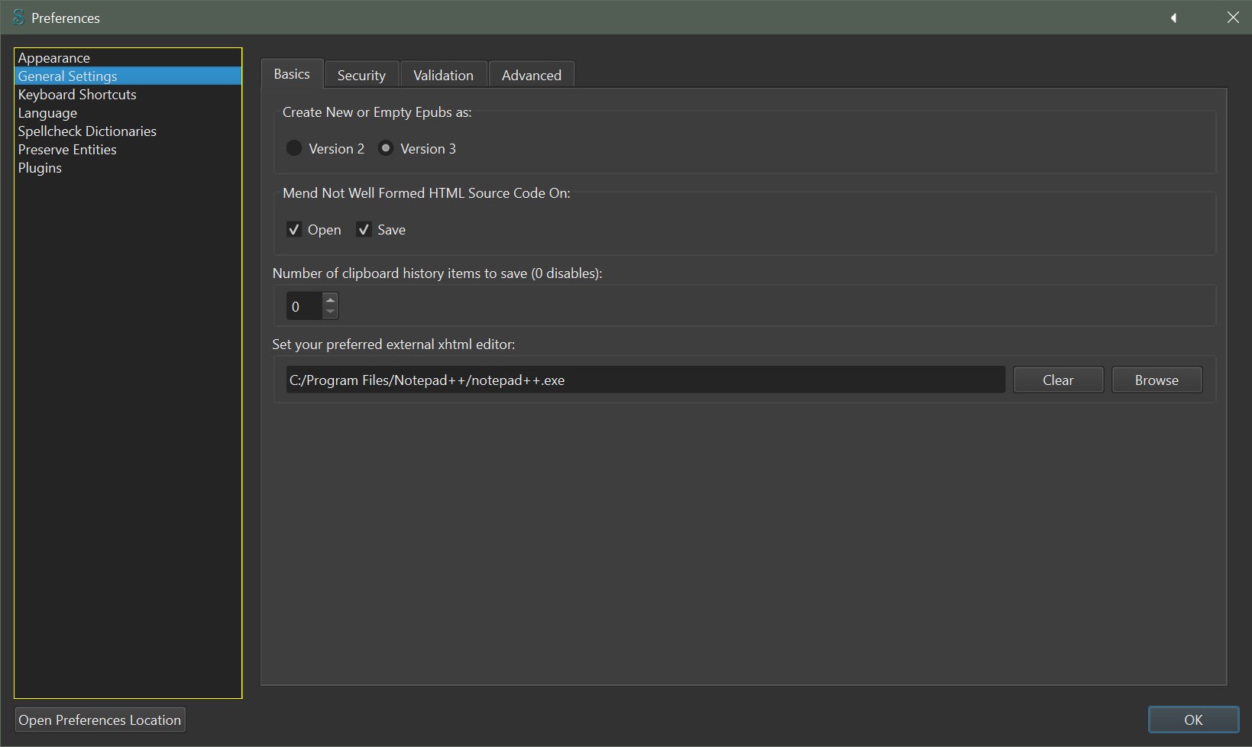The width and height of the screenshot is (1252, 747).
Task: Click the OK button
Action: (x=1193, y=720)
